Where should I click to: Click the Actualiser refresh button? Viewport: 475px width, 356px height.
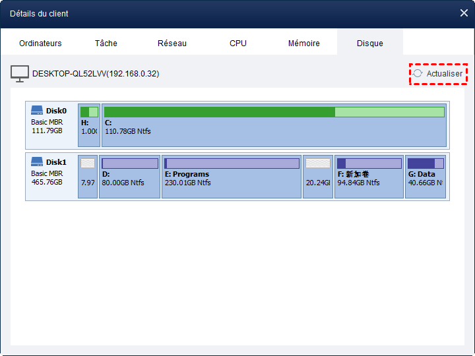click(x=438, y=74)
